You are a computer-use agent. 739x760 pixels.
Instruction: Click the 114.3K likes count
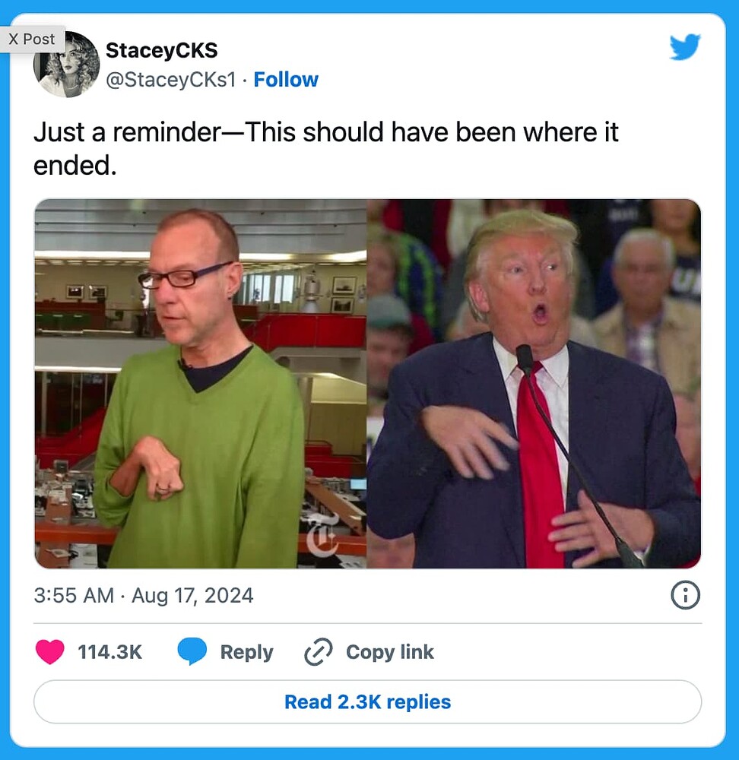tap(110, 652)
